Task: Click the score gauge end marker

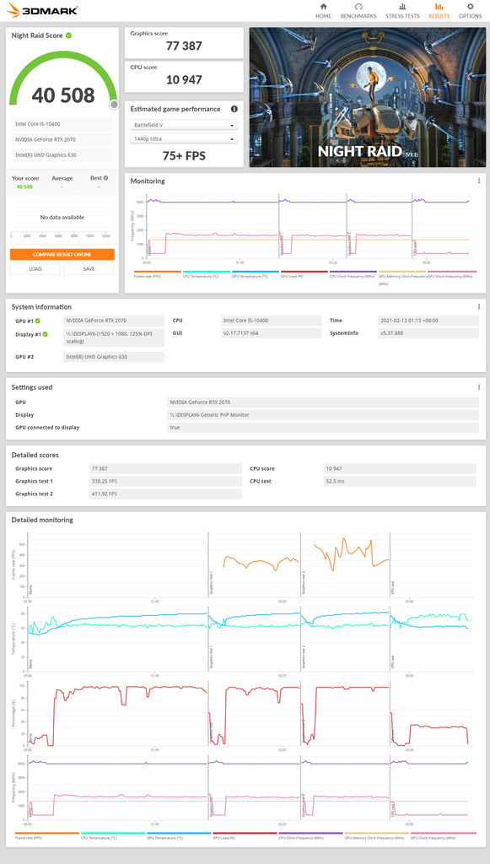Action: tap(114, 105)
